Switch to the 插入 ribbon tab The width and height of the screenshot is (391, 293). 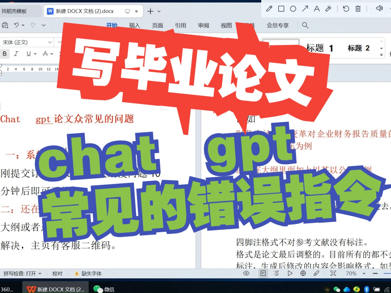[x=134, y=25]
